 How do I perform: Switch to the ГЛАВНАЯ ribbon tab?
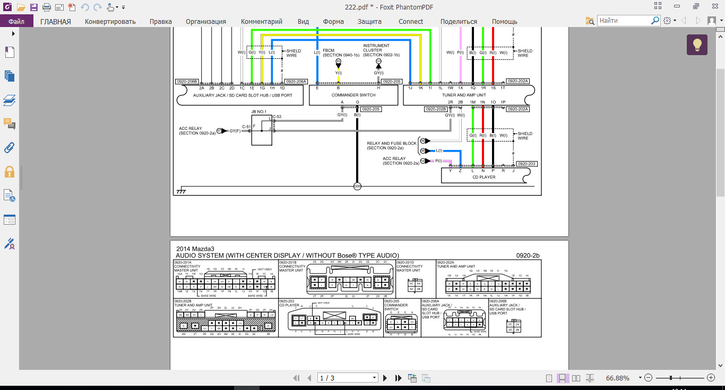[x=56, y=21]
